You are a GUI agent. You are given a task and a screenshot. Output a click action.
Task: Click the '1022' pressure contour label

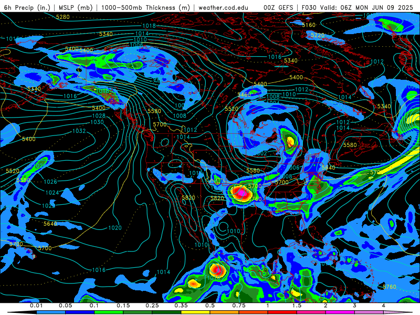(48, 206)
